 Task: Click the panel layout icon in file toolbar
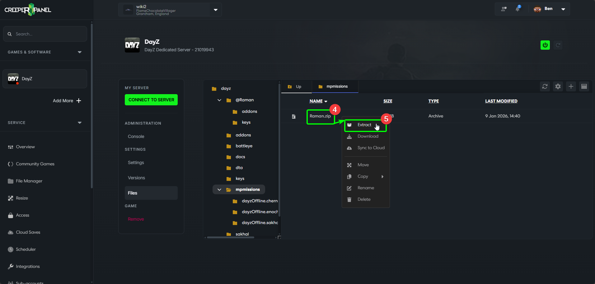click(584, 86)
